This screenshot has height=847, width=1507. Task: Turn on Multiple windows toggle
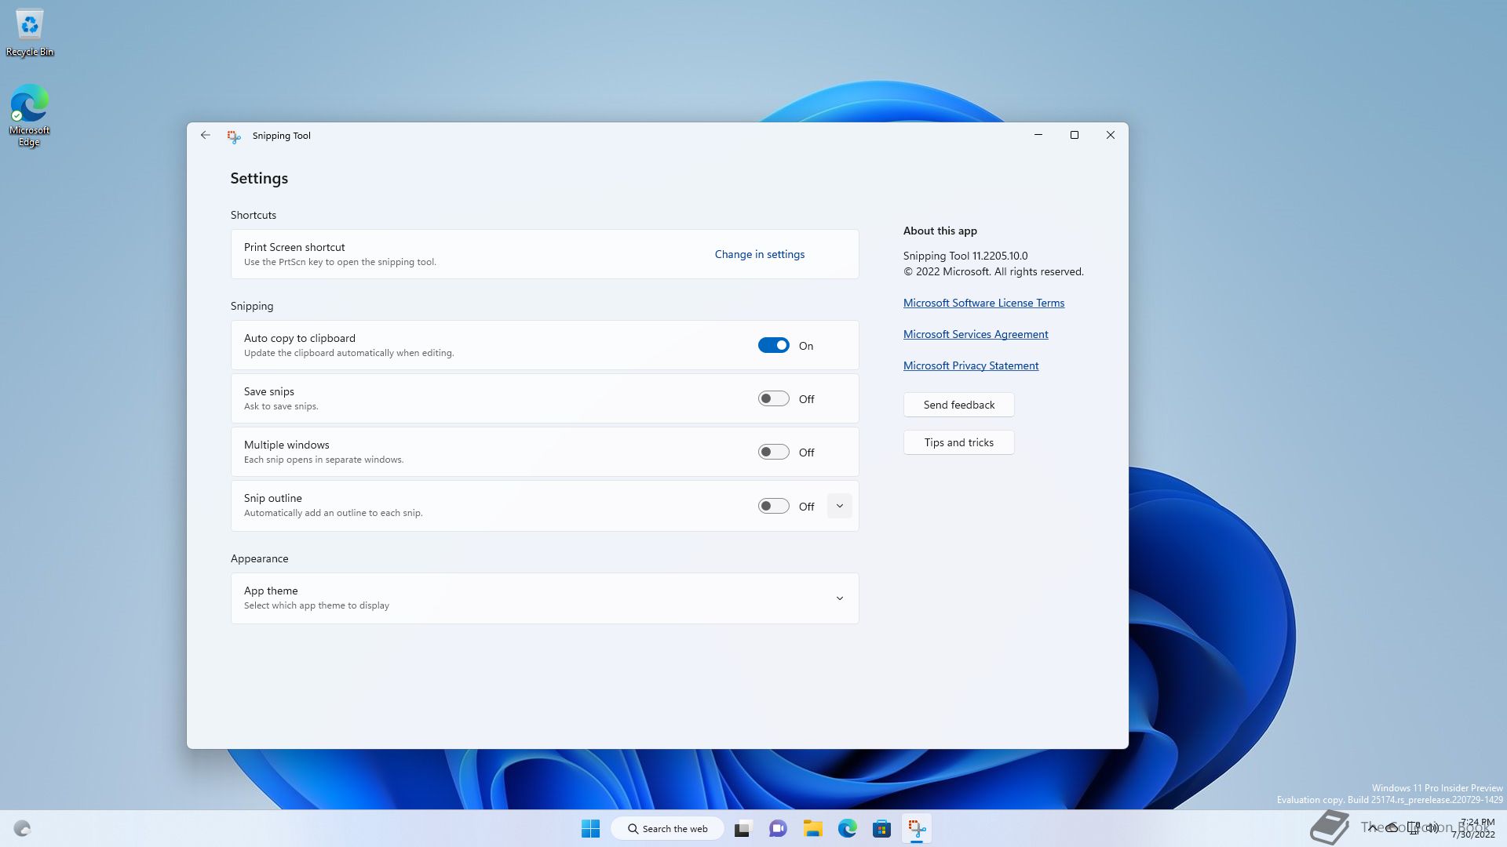tap(773, 452)
